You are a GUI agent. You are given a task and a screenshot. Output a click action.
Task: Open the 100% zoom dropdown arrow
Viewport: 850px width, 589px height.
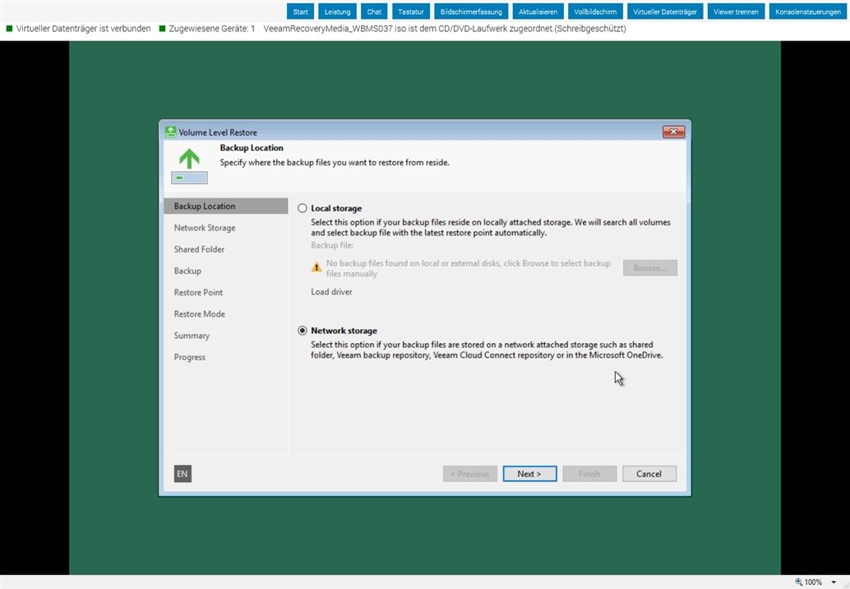pos(834,582)
